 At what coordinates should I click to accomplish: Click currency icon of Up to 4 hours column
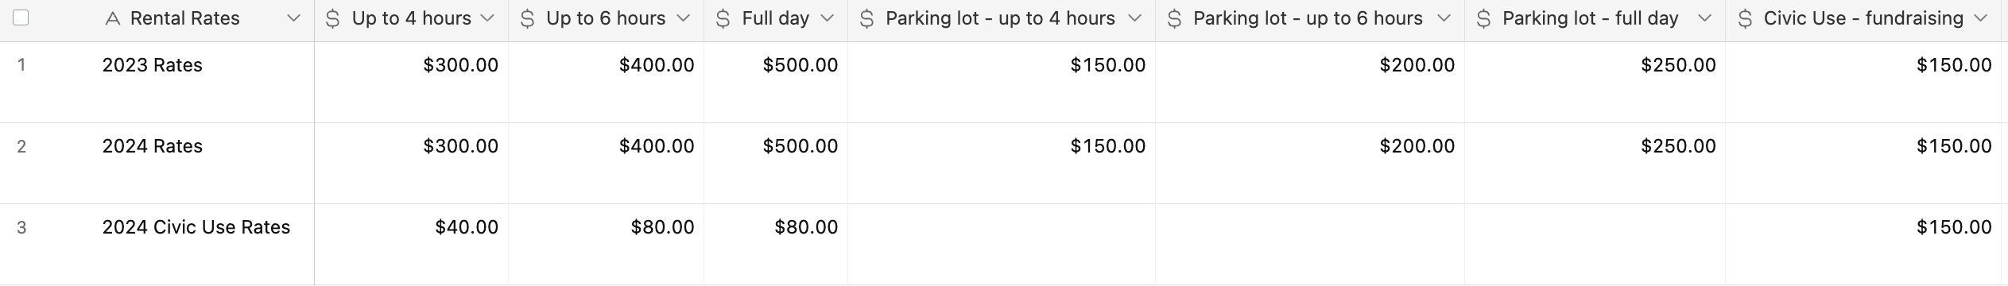click(x=333, y=19)
